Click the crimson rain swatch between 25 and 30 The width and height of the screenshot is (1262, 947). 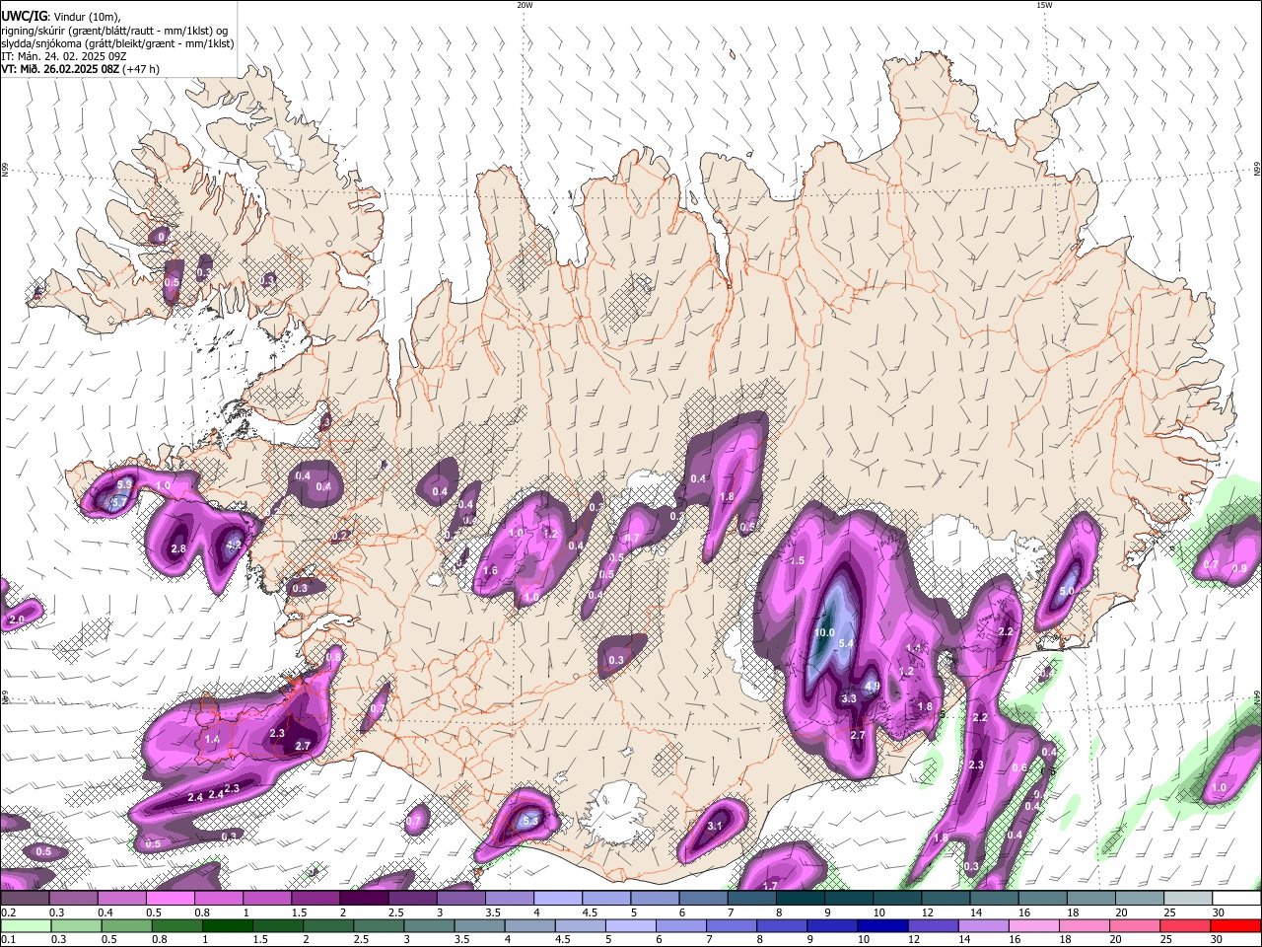[x=1186, y=925]
